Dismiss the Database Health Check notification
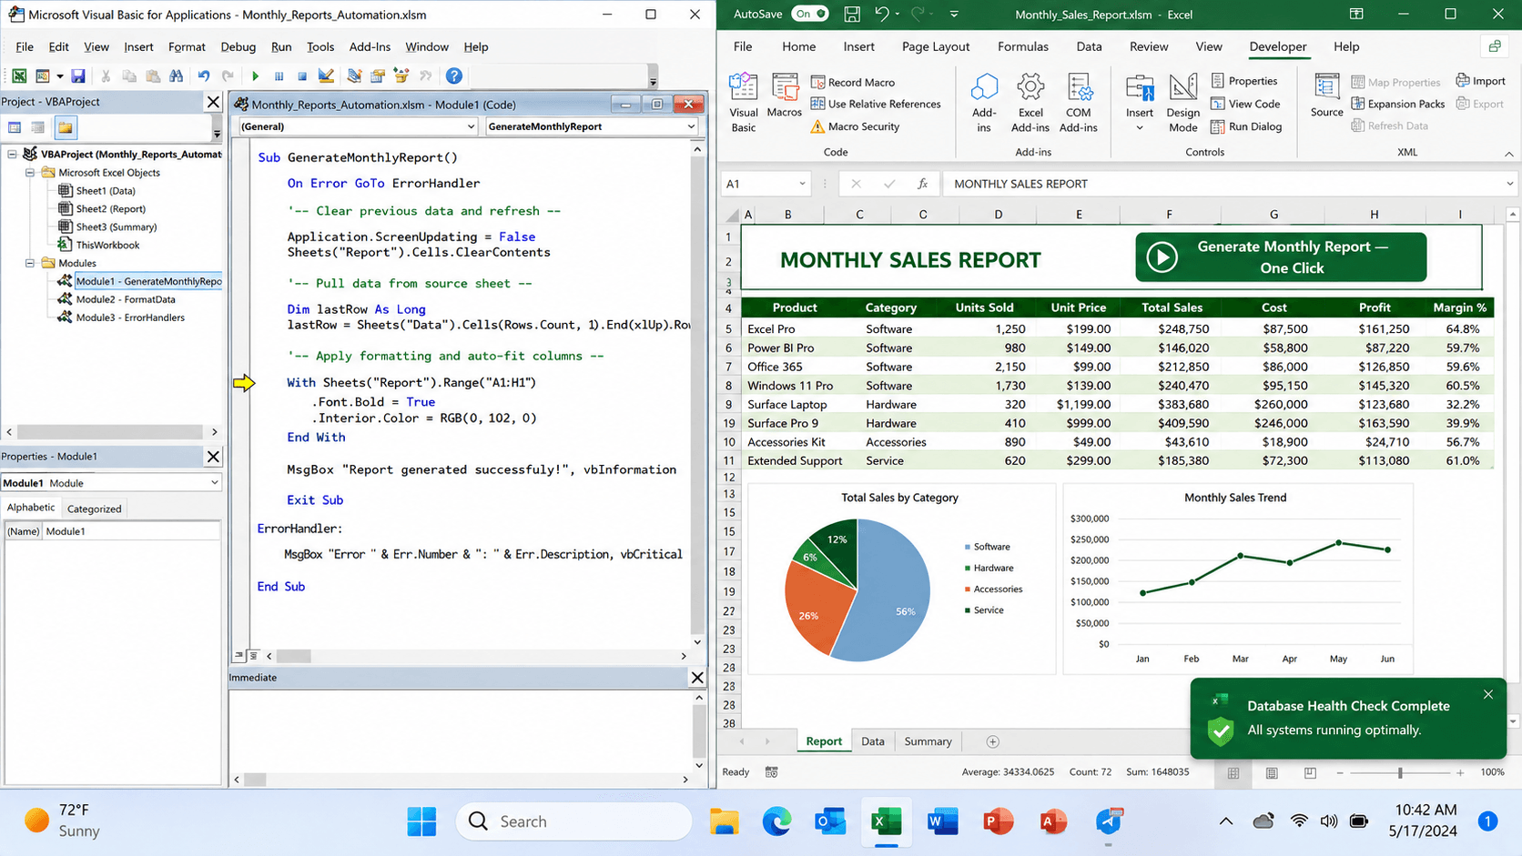The image size is (1522, 856). coord(1488,694)
